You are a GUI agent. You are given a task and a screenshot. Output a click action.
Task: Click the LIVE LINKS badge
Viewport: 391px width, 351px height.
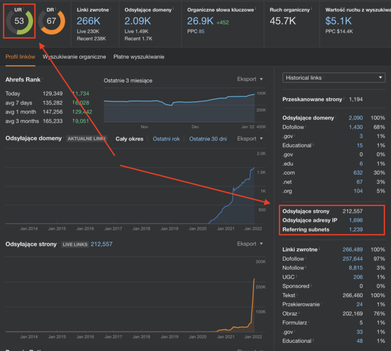[x=75, y=245]
